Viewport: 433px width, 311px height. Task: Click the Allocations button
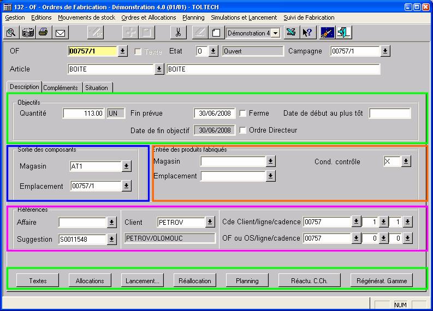point(90,280)
